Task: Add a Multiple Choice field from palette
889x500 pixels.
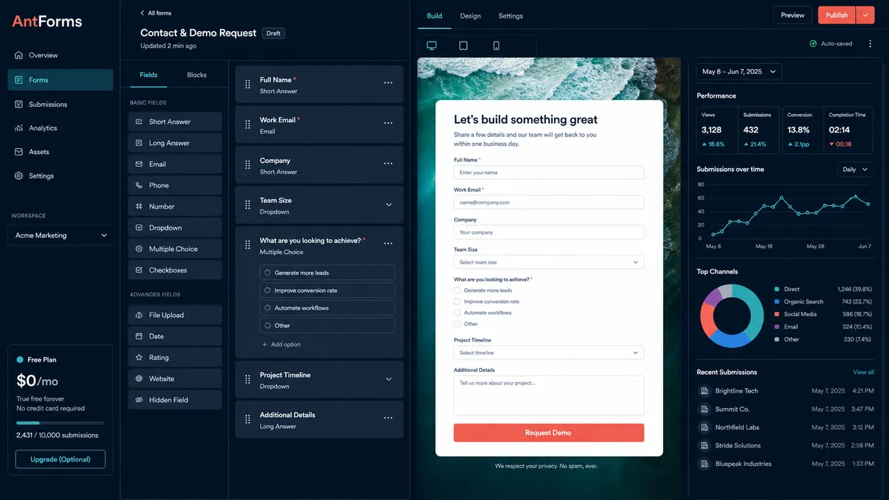Action: pyautogui.click(x=175, y=249)
